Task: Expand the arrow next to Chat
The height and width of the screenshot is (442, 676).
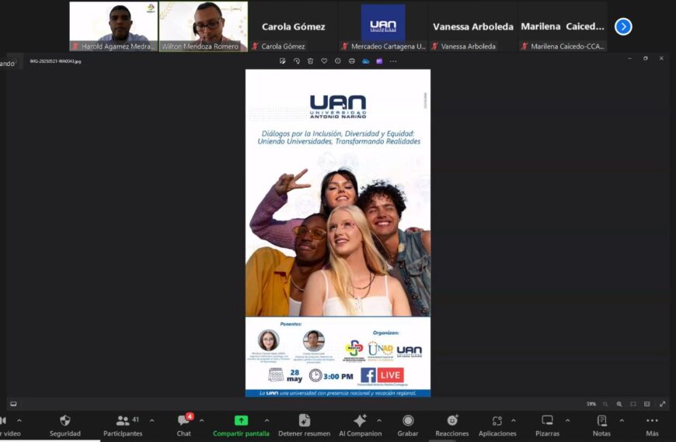Action: pos(202,420)
